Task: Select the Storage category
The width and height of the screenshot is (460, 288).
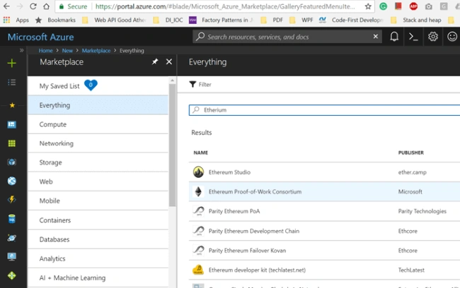Action: pyautogui.click(x=98, y=162)
